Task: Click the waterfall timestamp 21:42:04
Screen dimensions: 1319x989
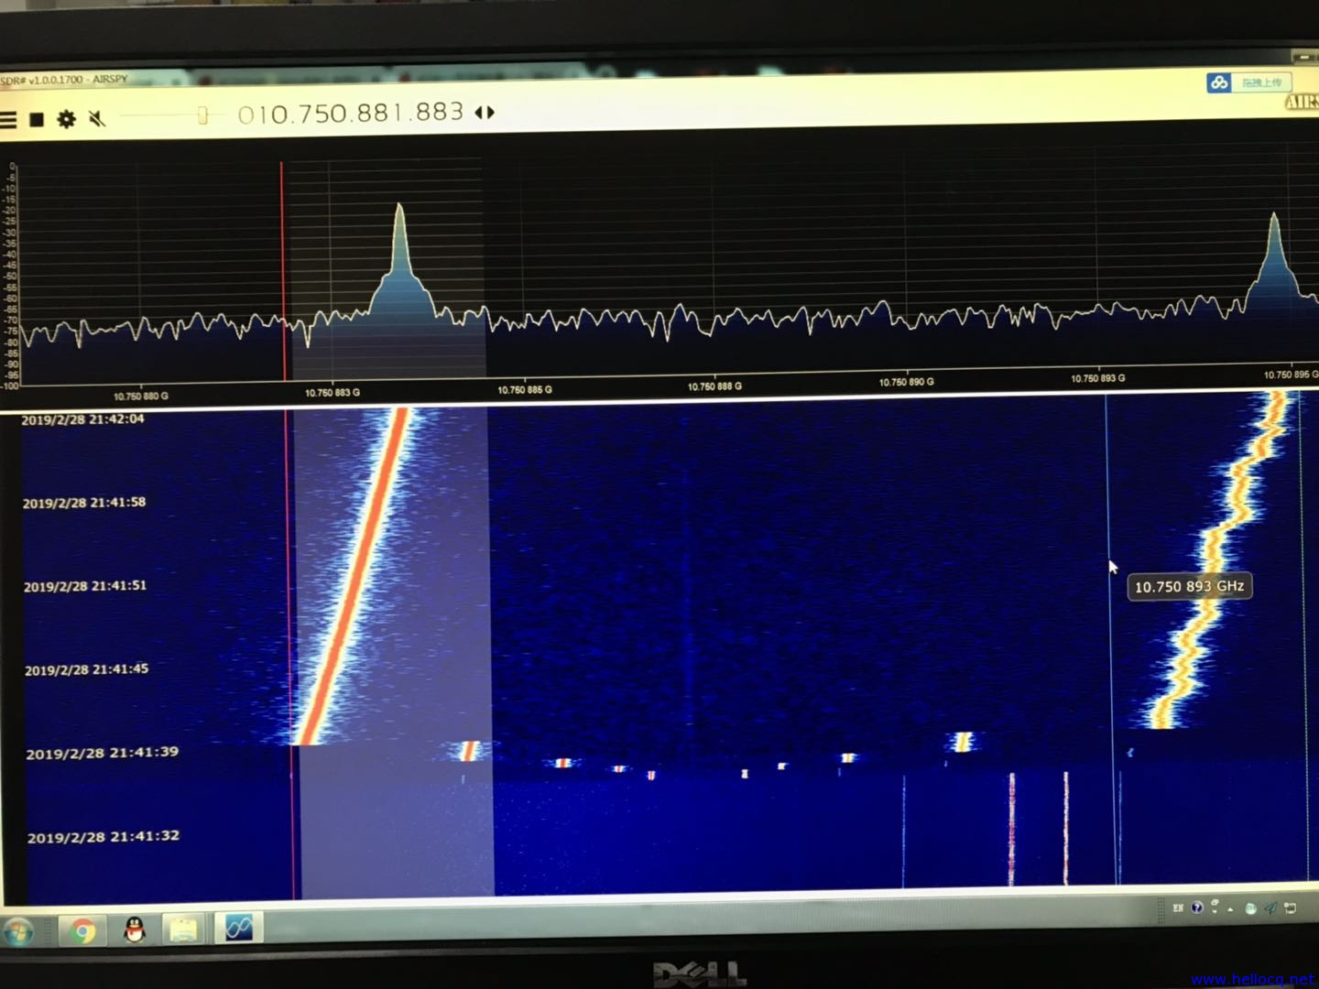Action: 82,419
